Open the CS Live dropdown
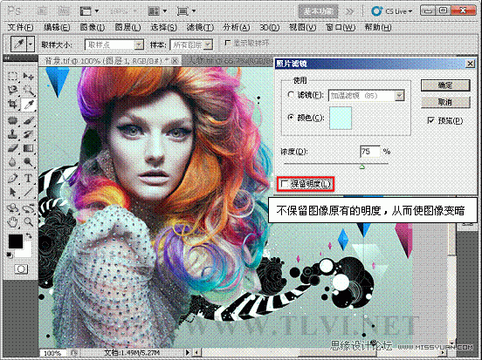Screen dimensions: 482x360 [391, 11]
